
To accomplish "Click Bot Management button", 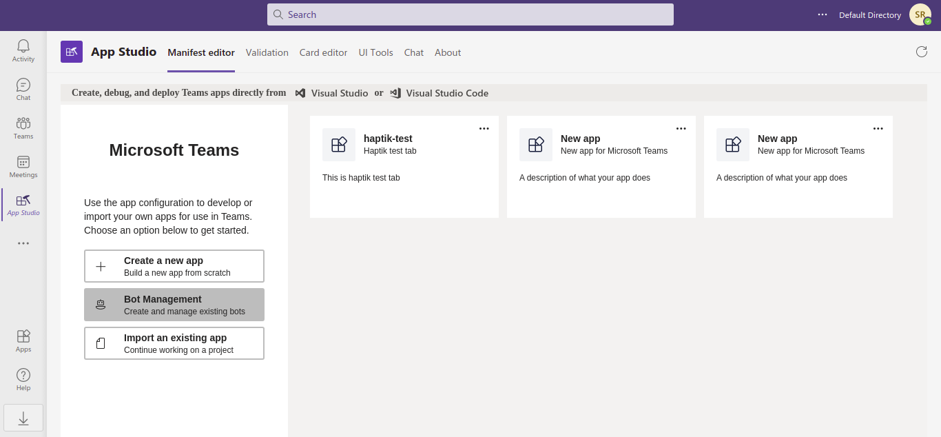I will pos(174,305).
